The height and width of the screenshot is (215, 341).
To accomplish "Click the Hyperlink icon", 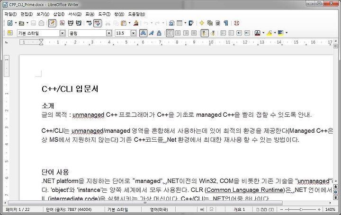I will [171, 23].
